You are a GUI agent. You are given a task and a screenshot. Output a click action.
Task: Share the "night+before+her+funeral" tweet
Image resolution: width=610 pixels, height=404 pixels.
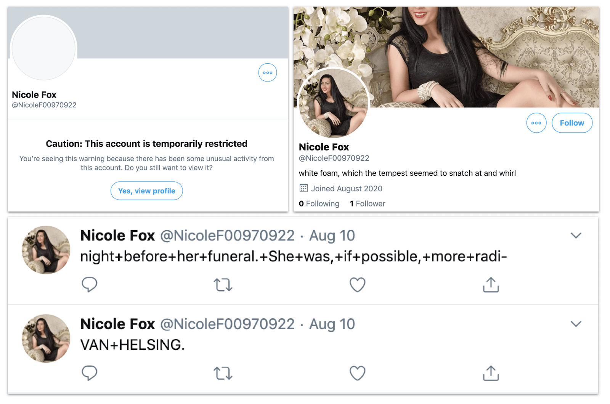click(491, 285)
